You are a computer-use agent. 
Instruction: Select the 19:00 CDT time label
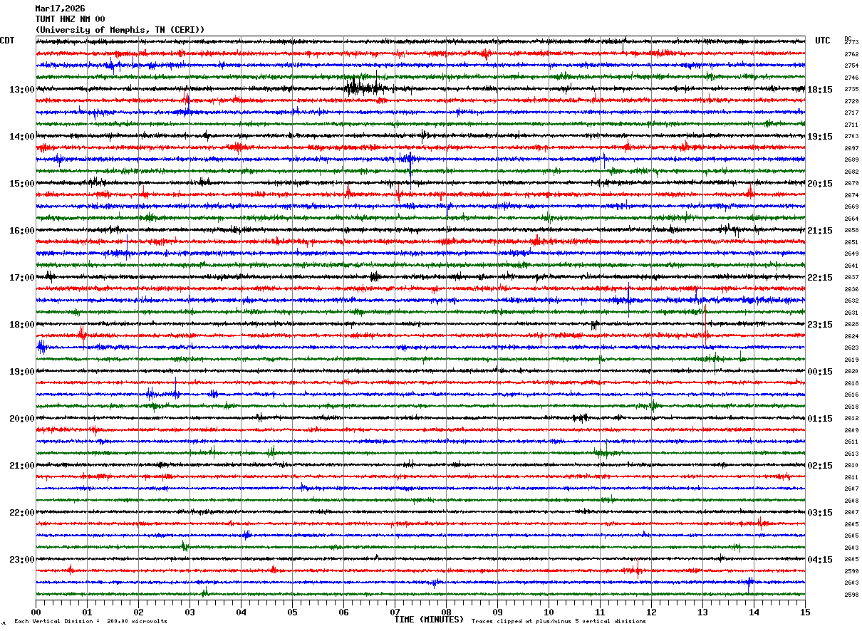click(x=22, y=372)
